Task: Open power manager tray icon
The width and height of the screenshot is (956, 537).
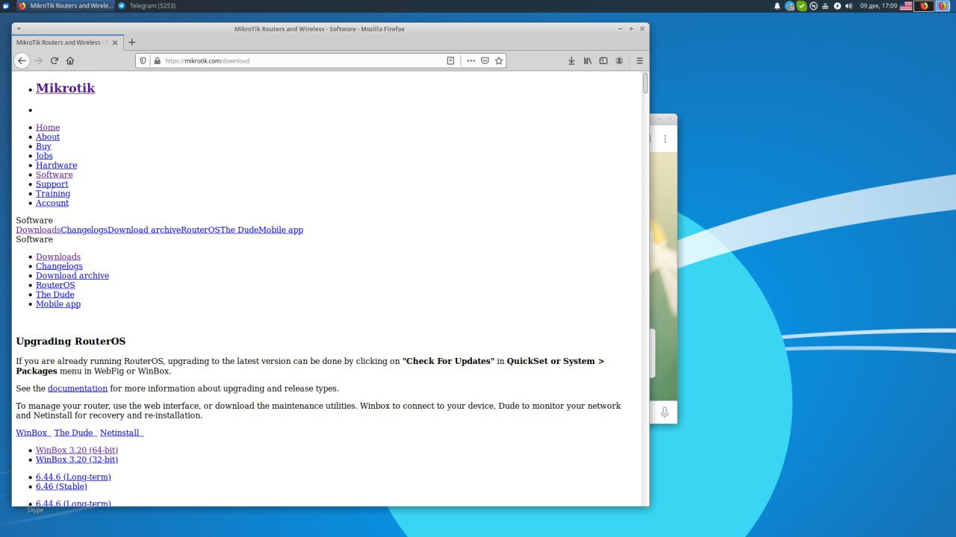Action: [837, 6]
